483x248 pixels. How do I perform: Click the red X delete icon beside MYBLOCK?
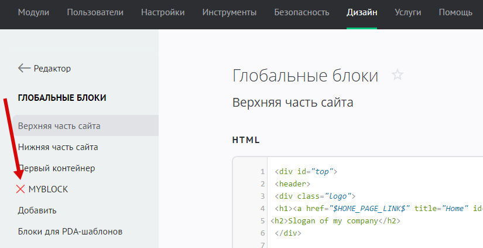click(x=21, y=189)
